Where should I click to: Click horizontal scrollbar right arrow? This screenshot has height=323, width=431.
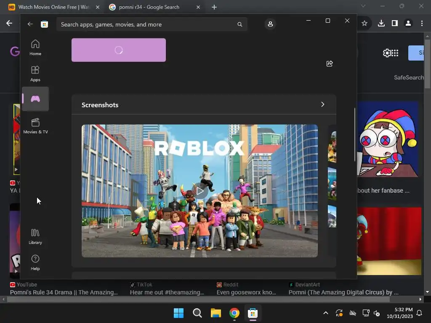420,299
